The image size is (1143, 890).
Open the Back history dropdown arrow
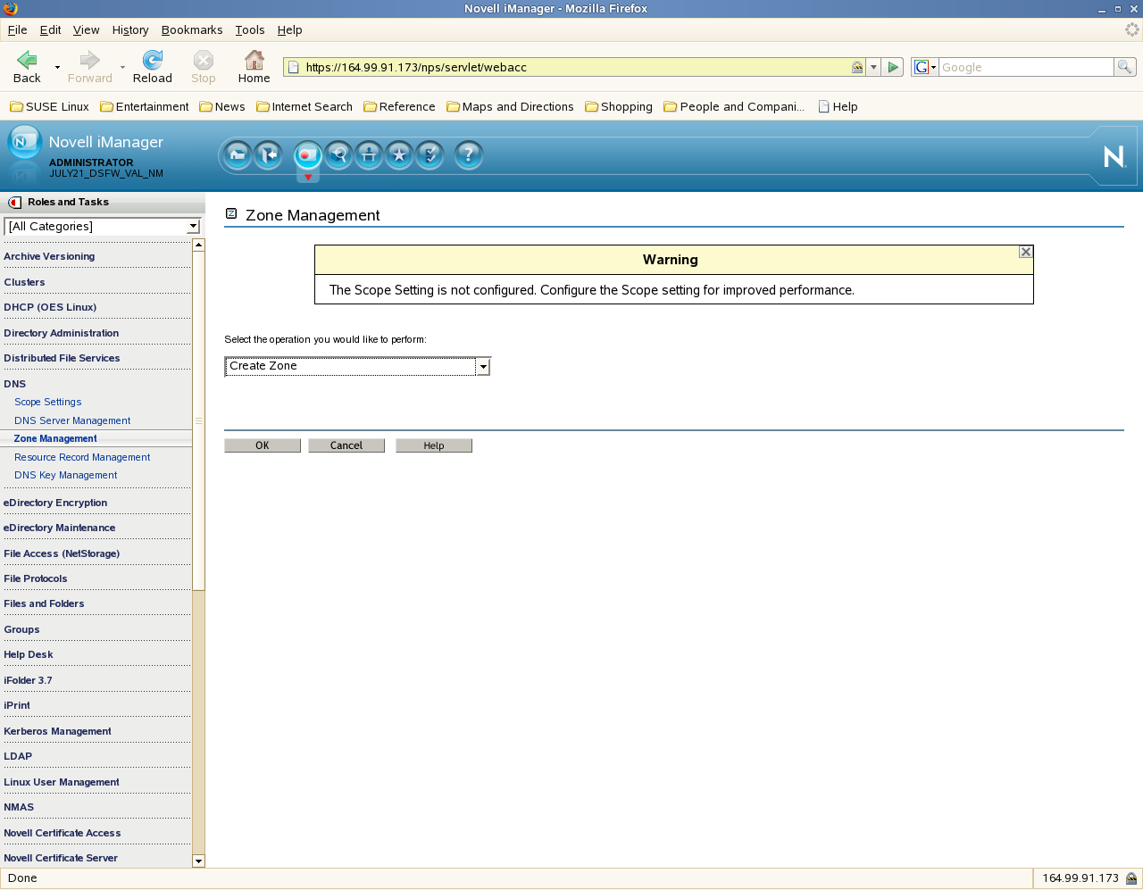57,67
